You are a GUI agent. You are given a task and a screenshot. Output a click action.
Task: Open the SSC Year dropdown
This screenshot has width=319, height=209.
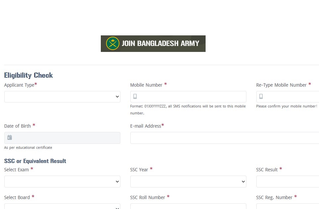188,182
